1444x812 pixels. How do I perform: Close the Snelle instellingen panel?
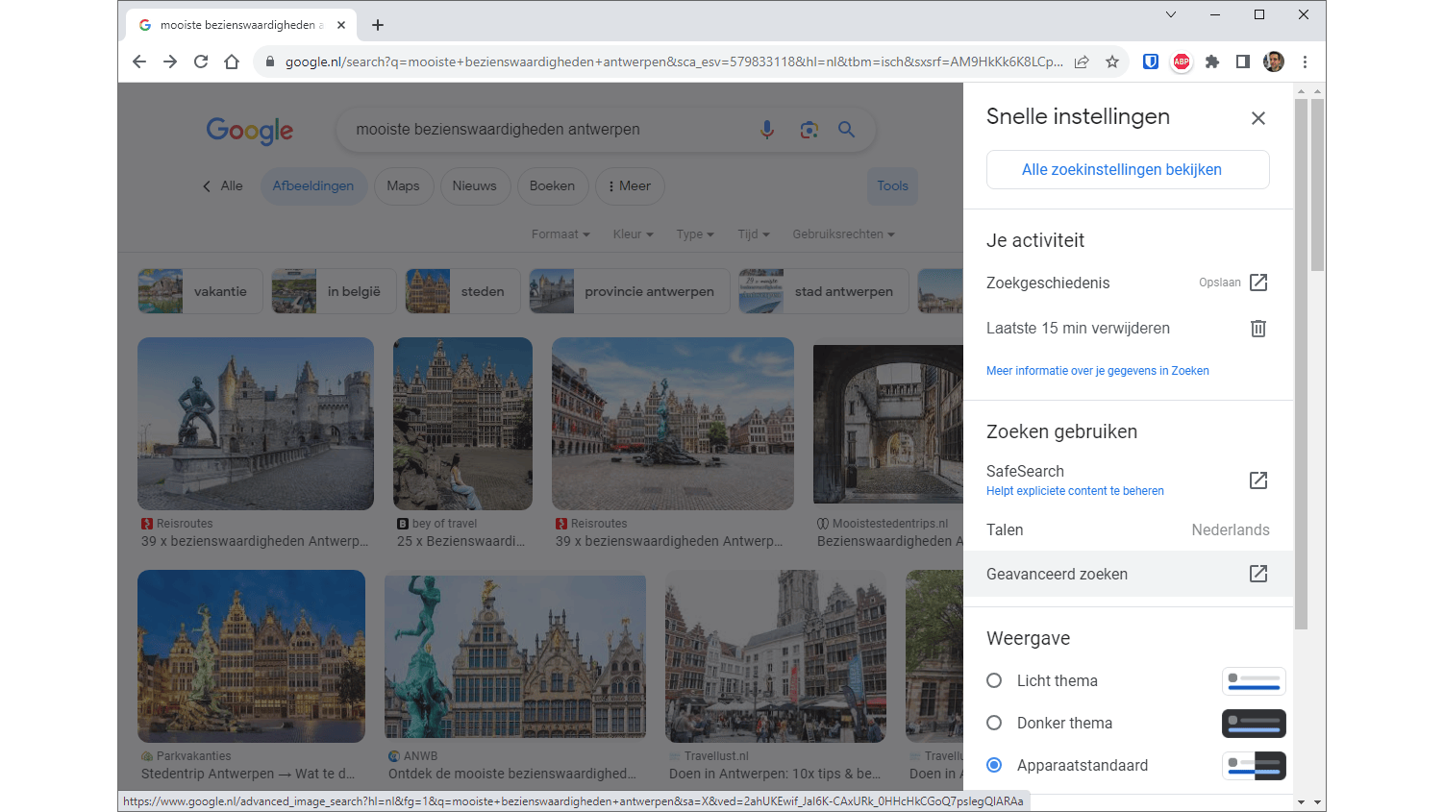pyautogui.click(x=1257, y=118)
